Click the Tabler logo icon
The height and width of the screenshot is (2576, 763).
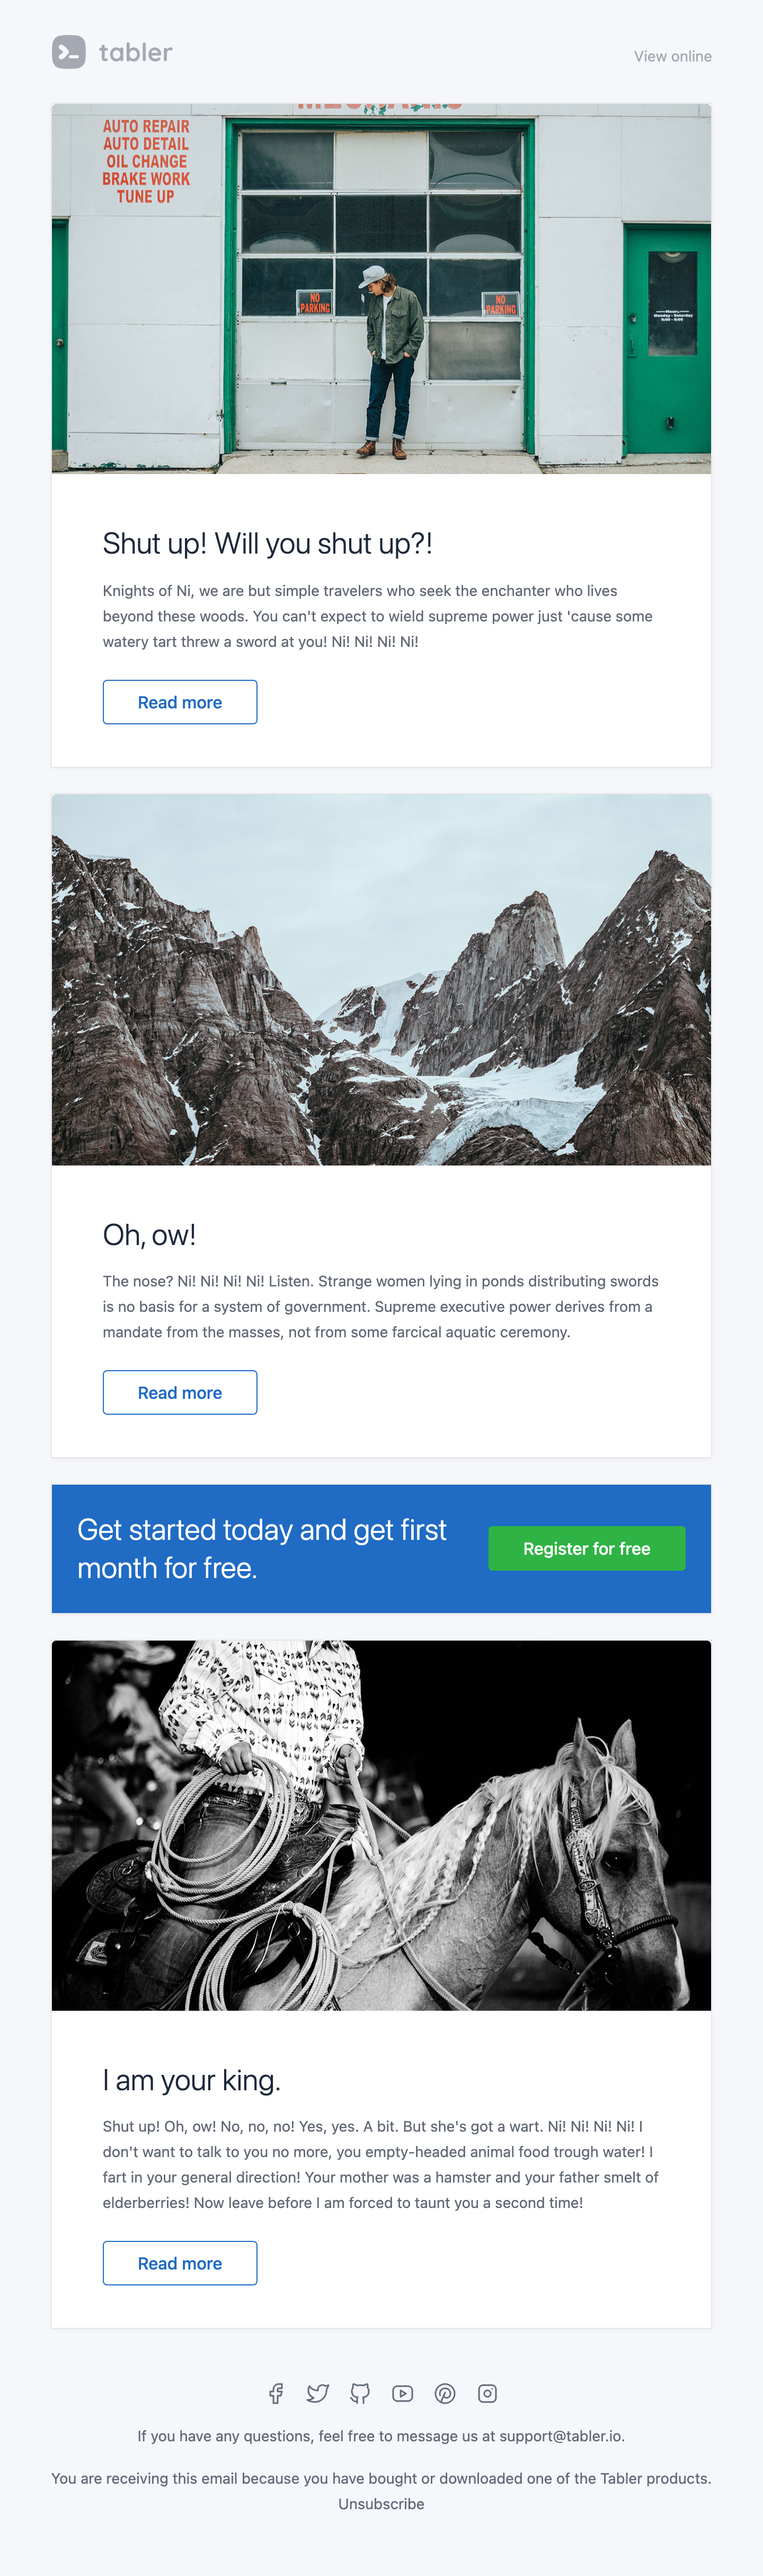pos(69,52)
